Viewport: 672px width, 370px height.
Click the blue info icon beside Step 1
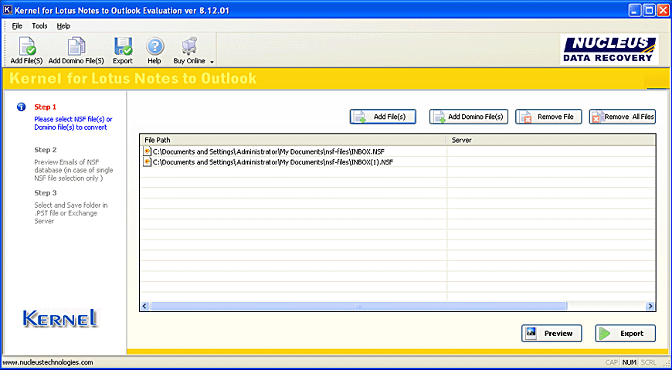[x=21, y=107]
